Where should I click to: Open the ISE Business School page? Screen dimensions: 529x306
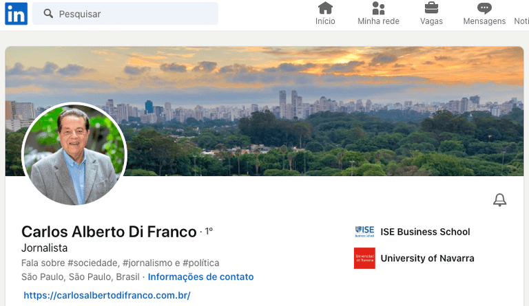tap(425, 232)
